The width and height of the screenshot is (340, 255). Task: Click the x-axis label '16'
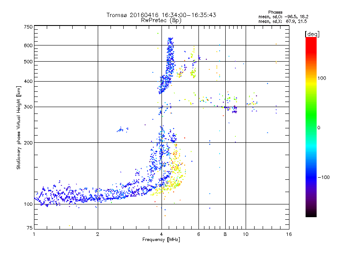[289, 234]
